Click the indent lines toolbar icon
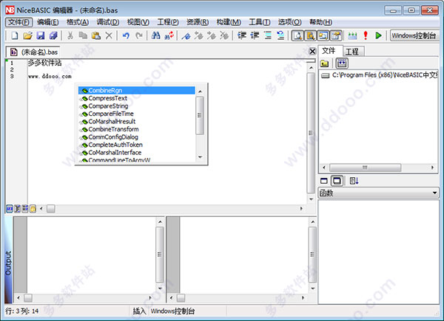 click(255, 35)
